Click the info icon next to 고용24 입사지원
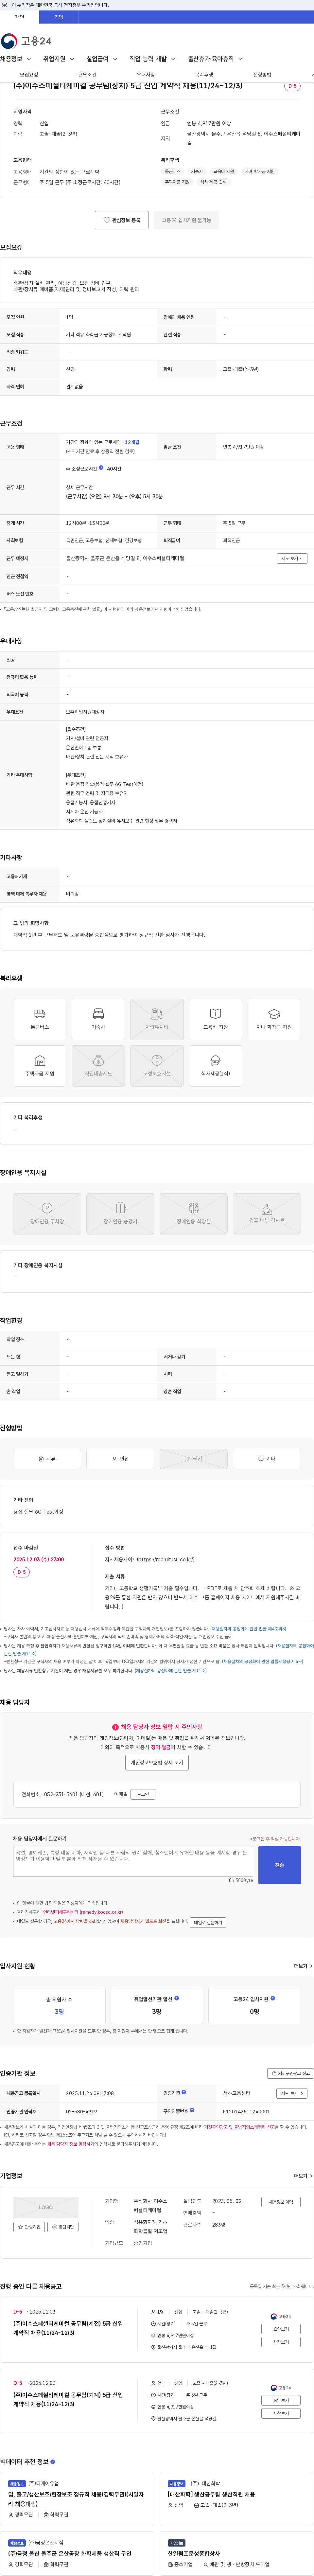 [273, 1998]
